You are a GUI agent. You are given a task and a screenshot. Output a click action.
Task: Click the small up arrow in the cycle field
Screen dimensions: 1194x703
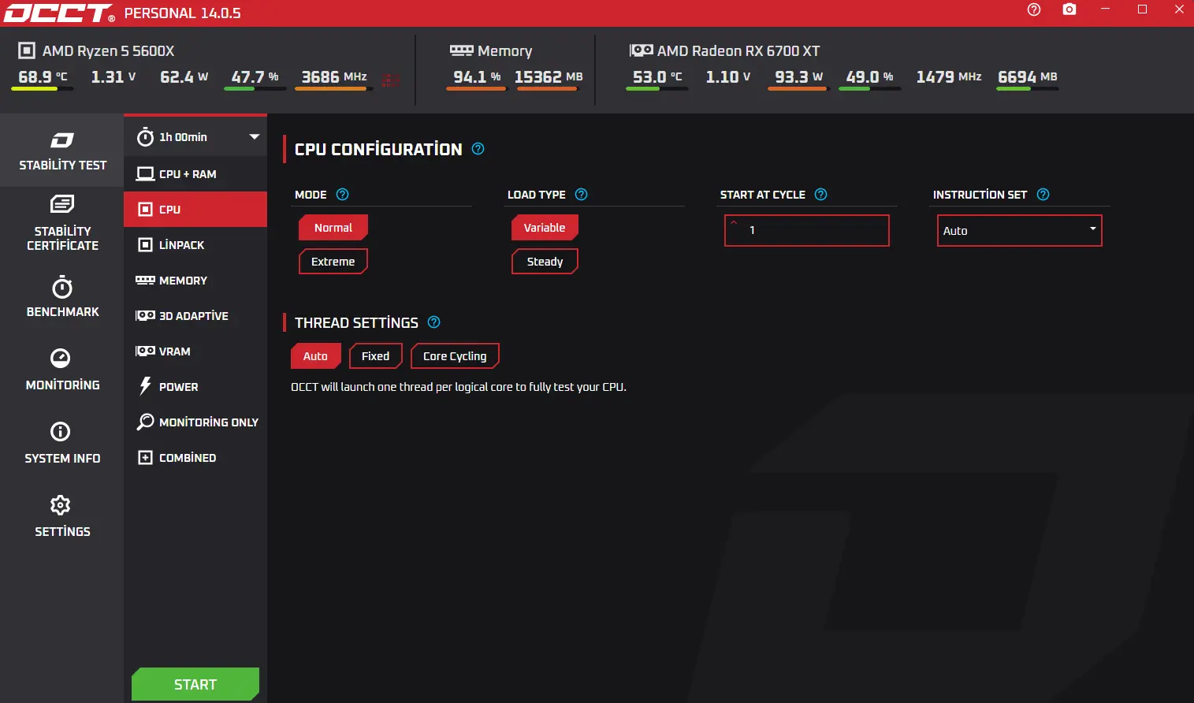pyautogui.click(x=734, y=222)
